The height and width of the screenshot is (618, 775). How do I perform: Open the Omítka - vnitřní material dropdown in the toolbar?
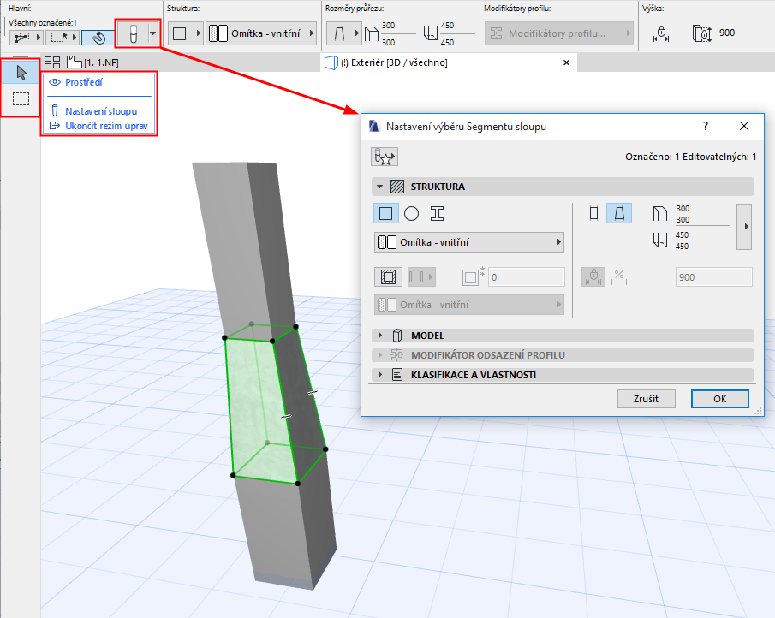coord(261,33)
